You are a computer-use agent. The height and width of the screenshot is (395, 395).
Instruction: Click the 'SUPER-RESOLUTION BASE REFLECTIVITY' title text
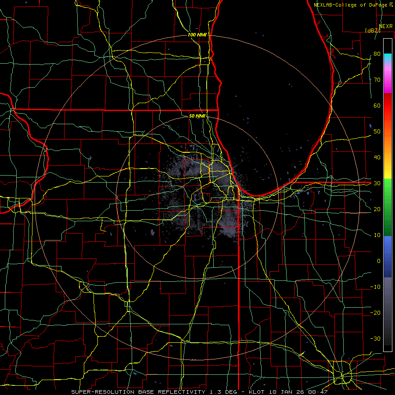[x=138, y=392]
